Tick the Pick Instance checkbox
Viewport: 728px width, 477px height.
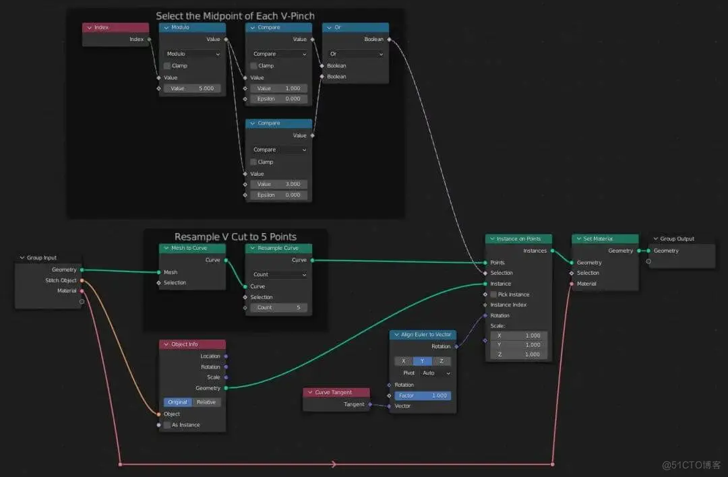point(493,294)
